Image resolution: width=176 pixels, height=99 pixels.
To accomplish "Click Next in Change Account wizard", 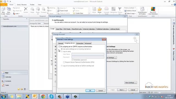I will [x=122, y=90].
